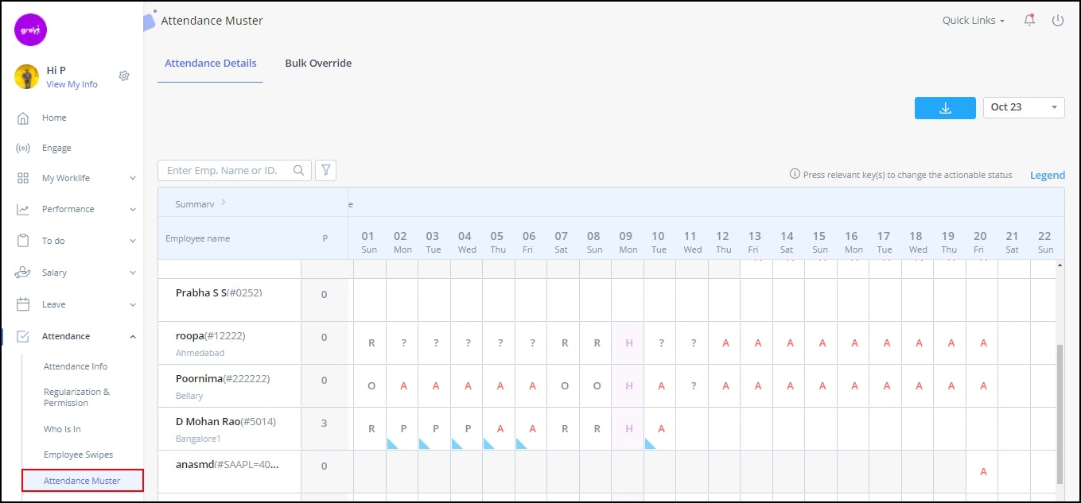Click roopa's '?' cell on 02 Mon
Screen dimensions: 1081x503
coord(403,343)
